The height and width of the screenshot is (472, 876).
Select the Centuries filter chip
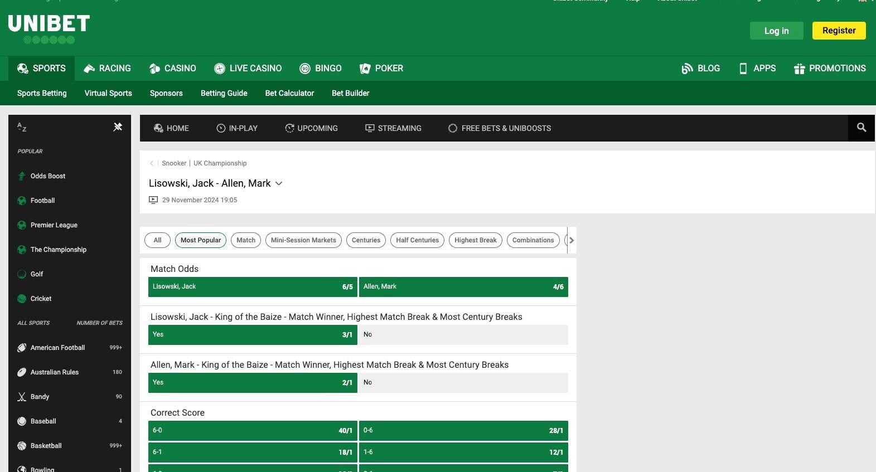pos(366,240)
